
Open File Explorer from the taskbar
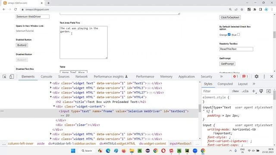pyautogui.click(x=132, y=151)
